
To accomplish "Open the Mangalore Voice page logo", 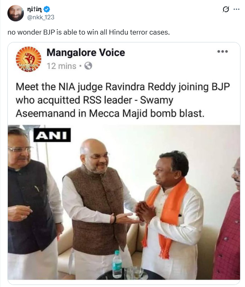I will pos(28,59).
